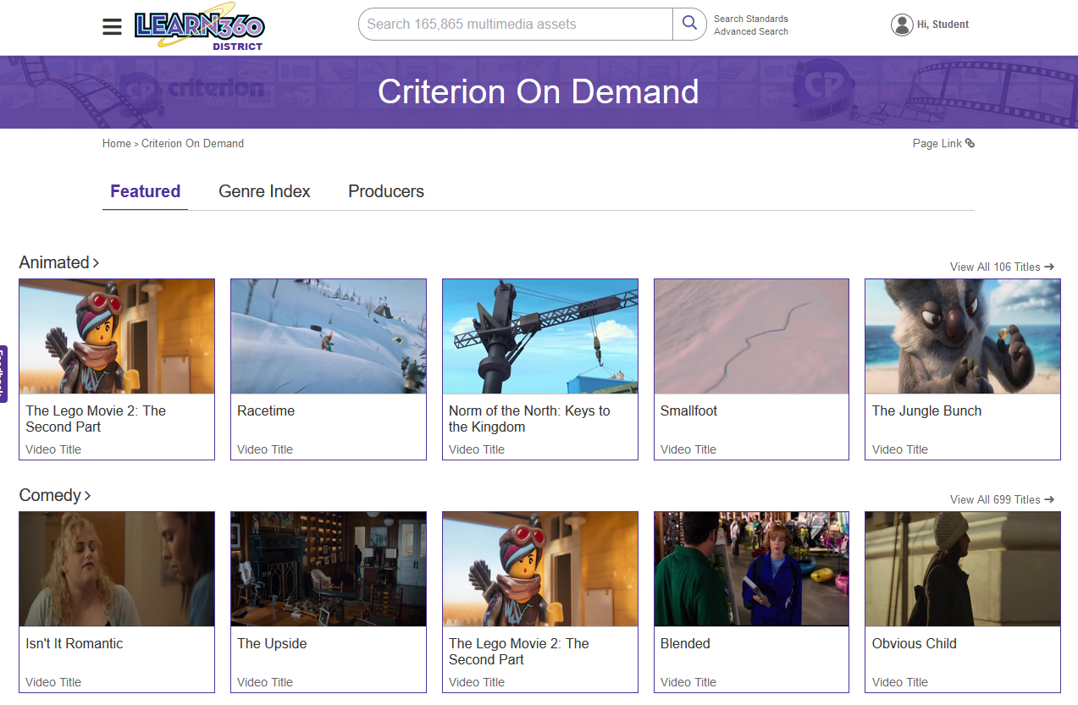The width and height of the screenshot is (1078, 705).
Task: Click the Obvious Child title text
Action: [915, 643]
